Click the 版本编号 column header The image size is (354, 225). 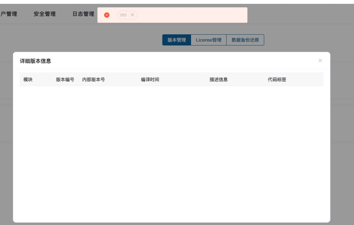(65, 79)
